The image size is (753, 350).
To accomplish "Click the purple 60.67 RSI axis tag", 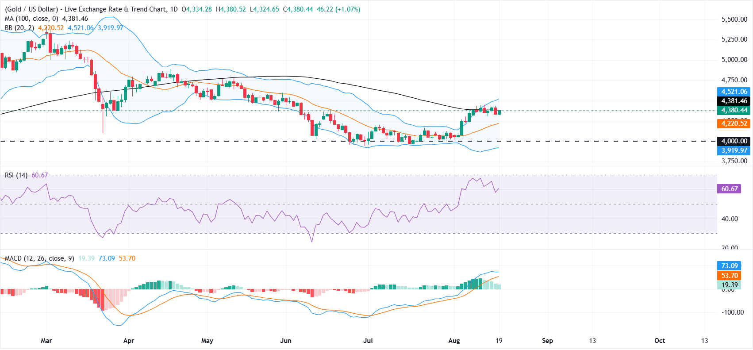I will tap(730, 189).
